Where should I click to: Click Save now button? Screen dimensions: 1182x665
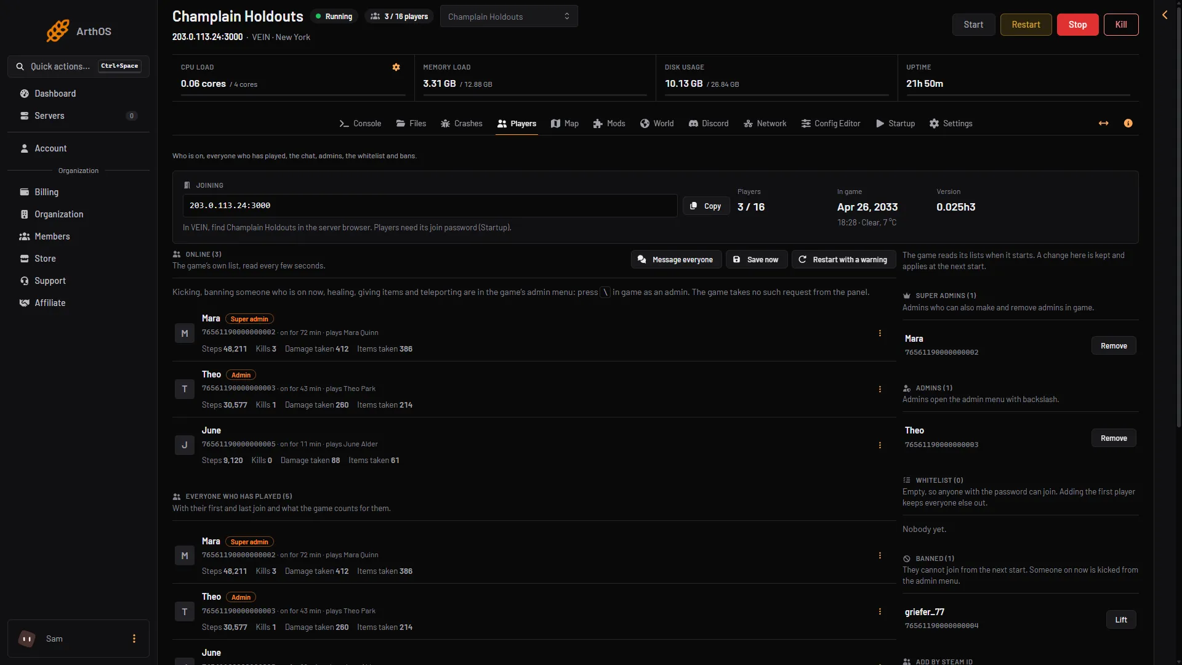pyautogui.click(x=756, y=259)
